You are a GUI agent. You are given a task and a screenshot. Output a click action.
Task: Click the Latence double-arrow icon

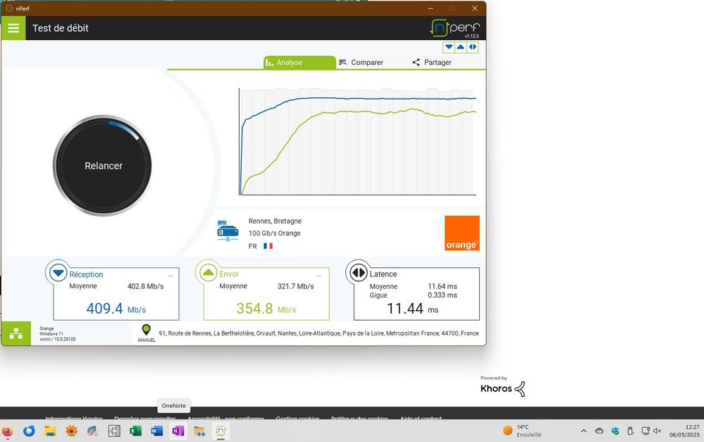[358, 273]
